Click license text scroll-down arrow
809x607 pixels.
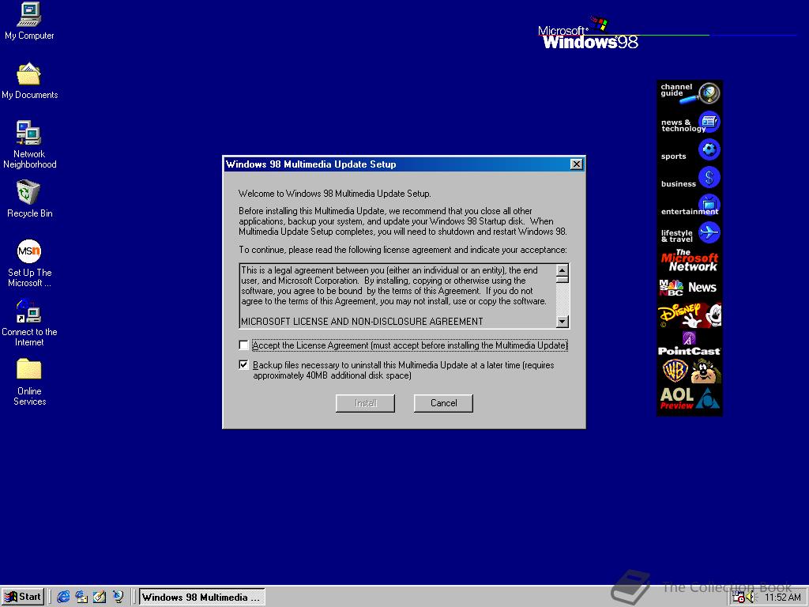pos(563,322)
